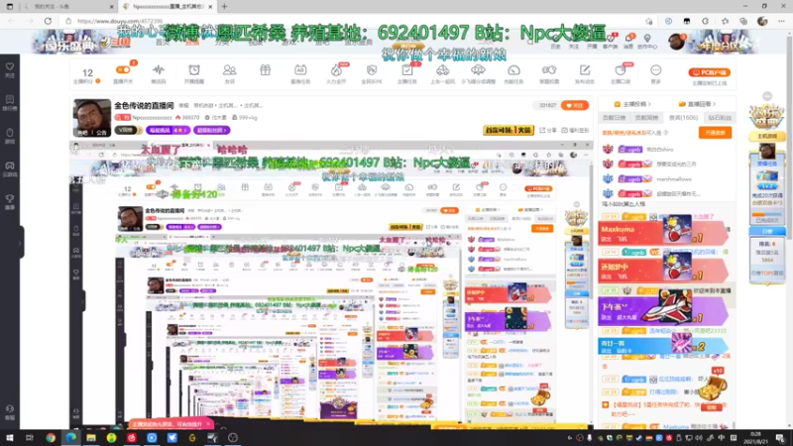This screenshot has width=793, height=446.
Task: Click the blue 日榜 ranking tab widget
Action: coord(767,231)
